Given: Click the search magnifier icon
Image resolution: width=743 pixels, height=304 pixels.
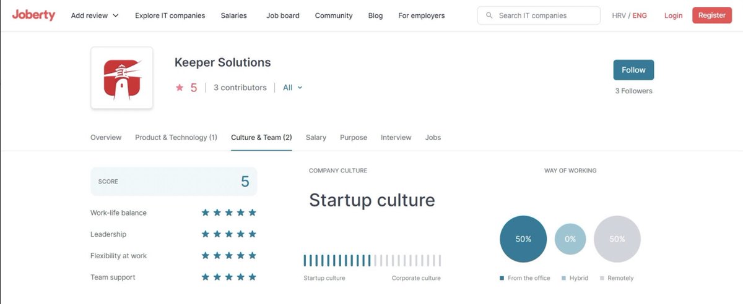Looking at the screenshot, I should pos(489,15).
